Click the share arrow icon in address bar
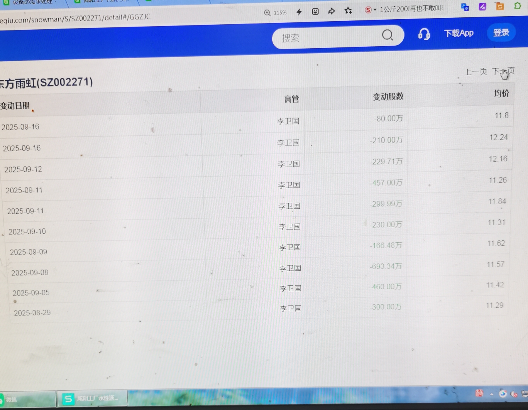 pos(332,11)
